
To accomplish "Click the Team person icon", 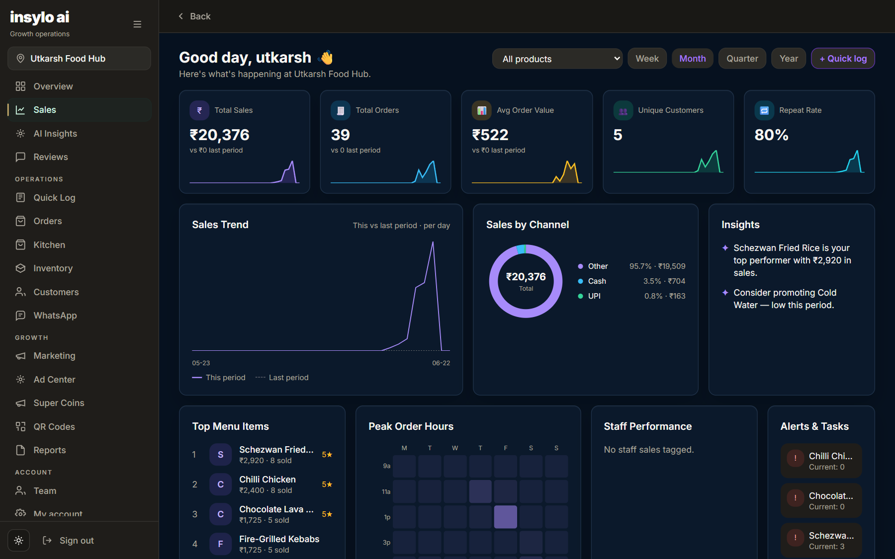I will coord(20,491).
